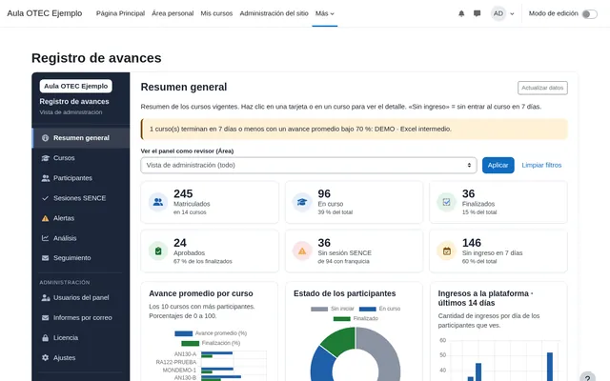Click the help question mark button
This screenshot has width=610, height=381.
[x=587, y=377]
